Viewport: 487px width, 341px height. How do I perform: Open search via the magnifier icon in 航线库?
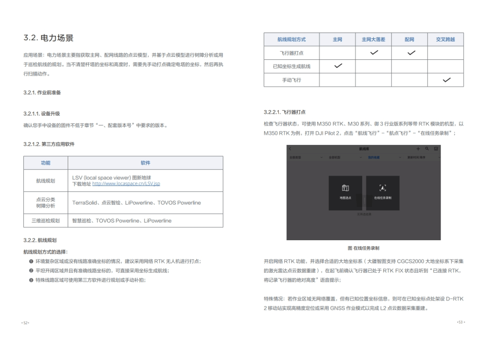tap(427, 149)
